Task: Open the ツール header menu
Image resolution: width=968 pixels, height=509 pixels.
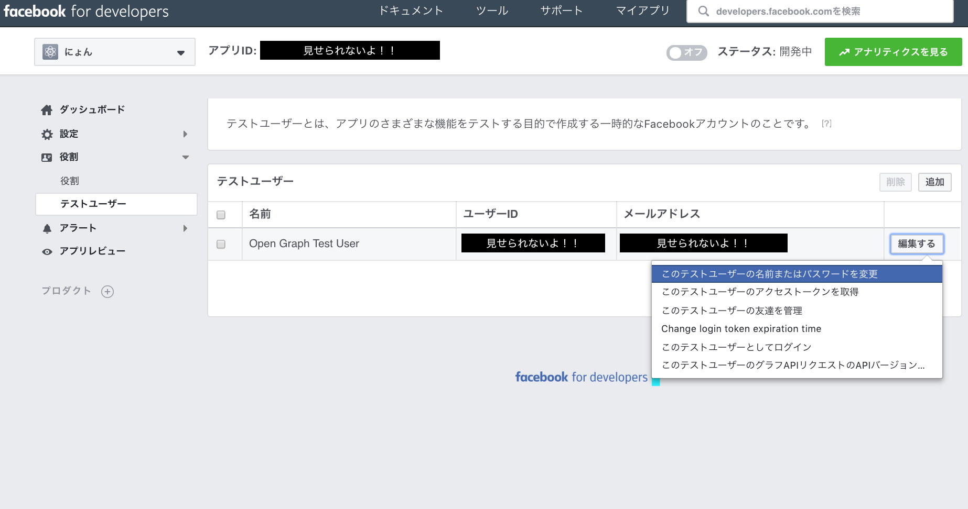Action: 492,11
